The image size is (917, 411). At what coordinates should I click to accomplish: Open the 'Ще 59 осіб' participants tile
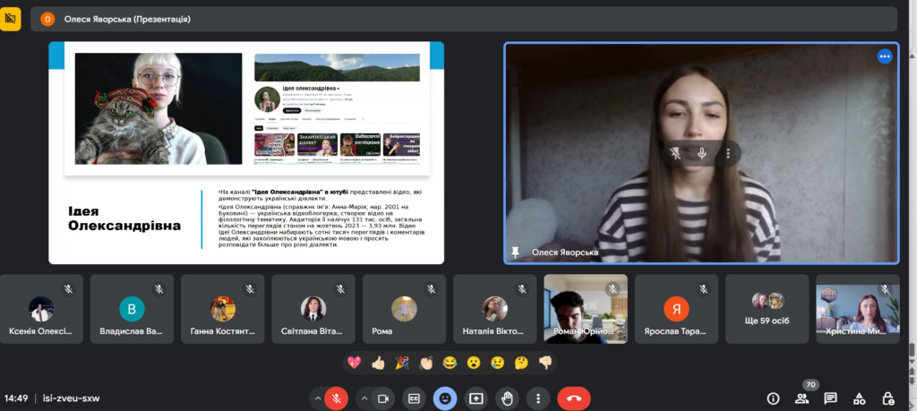[767, 309]
